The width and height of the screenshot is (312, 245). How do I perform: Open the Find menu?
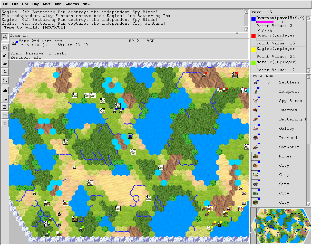[x=25, y=4]
